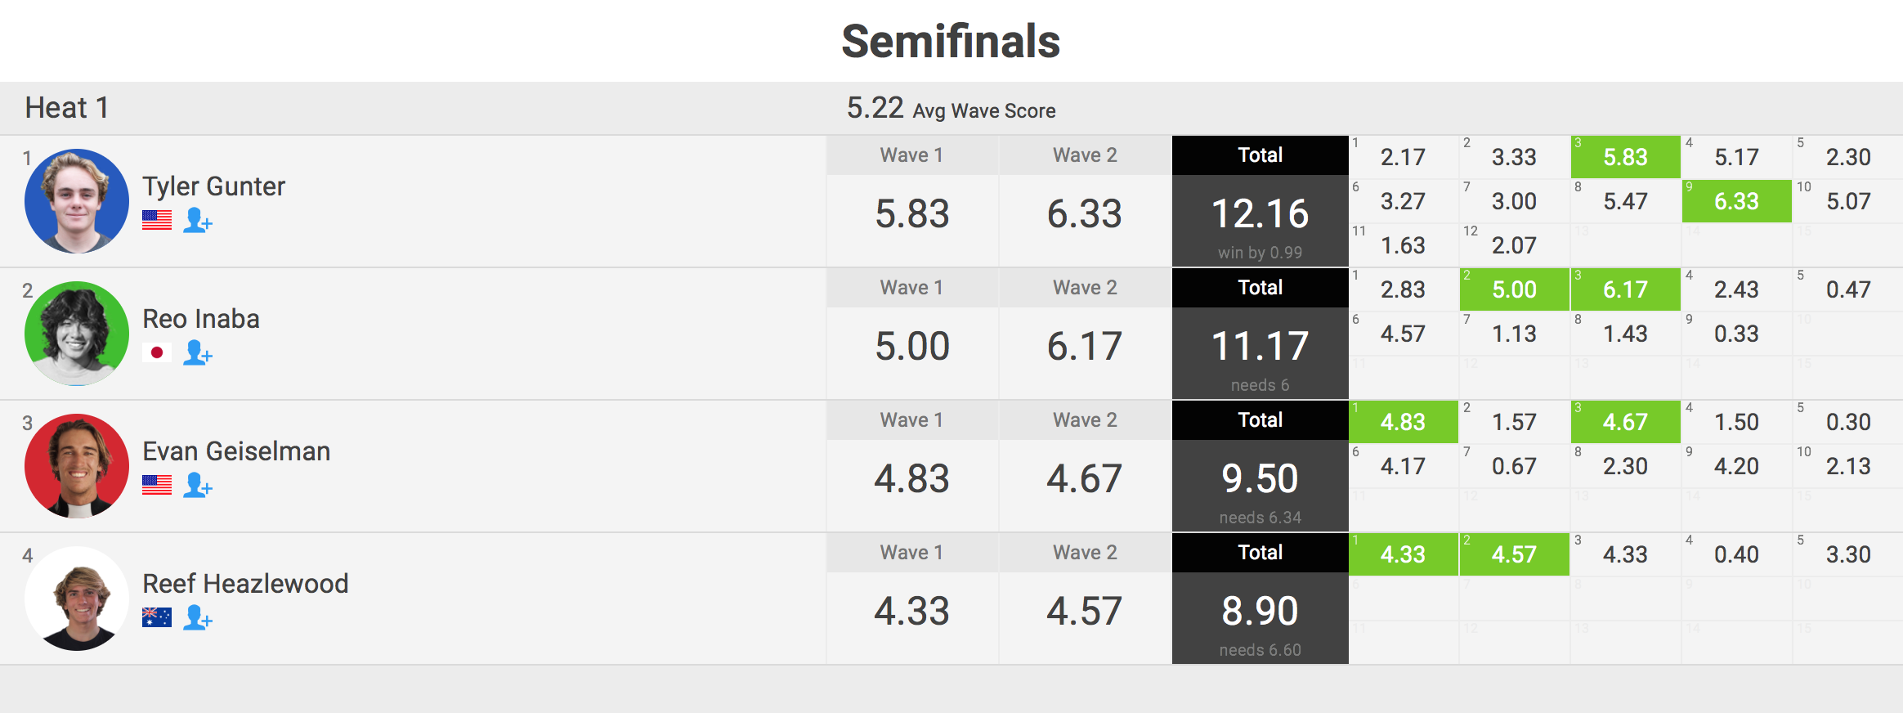Select Evan Geiselman's highlighted 4.83 wave score
This screenshot has height=713, width=1903.
pos(1403,422)
